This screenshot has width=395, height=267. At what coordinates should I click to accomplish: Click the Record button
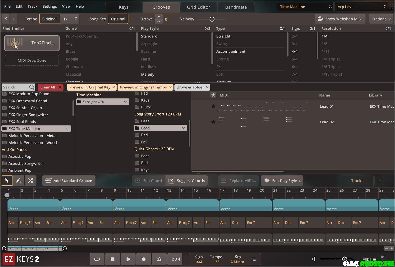(144, 259)
